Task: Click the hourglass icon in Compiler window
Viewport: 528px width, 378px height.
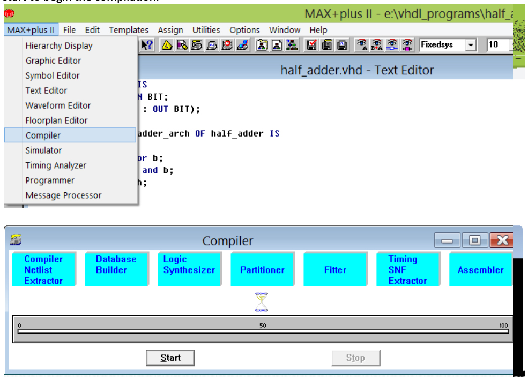Action: tap(261, 301)
